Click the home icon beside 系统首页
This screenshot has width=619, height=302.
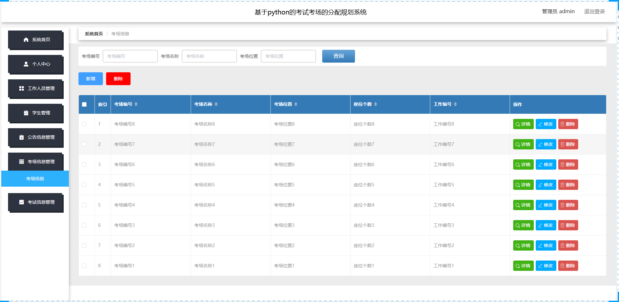(26, 40)
